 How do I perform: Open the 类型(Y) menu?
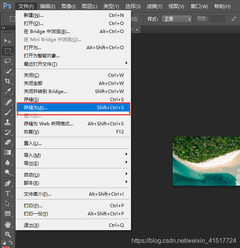click(x=111, y=6)
